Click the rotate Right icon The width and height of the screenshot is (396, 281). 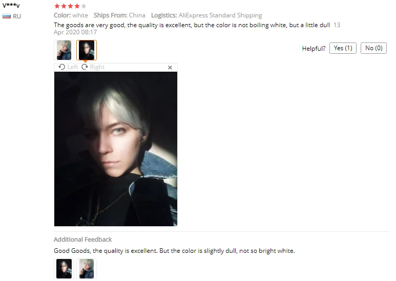(x=85, y=67)
